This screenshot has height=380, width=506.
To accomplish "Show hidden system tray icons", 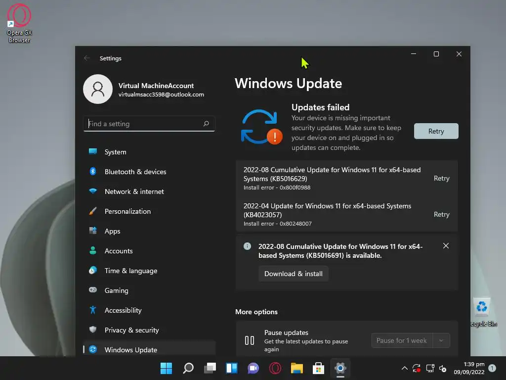I will pyautogui.click(x=404, y=368).
